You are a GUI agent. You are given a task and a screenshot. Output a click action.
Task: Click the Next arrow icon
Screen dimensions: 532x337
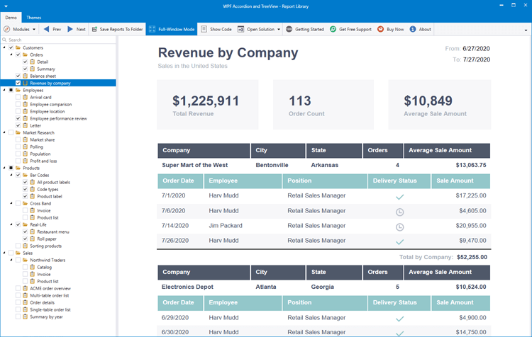[71, 30]
